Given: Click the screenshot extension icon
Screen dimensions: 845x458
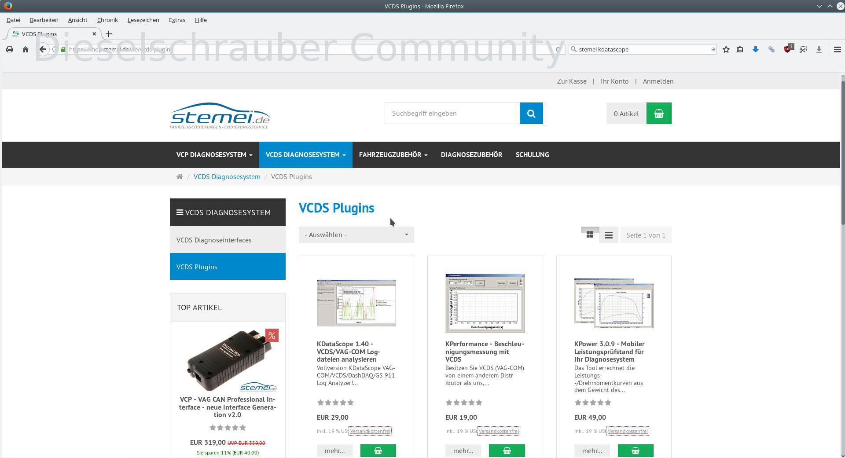Looking at the screenshot, I should pos(803,49).
